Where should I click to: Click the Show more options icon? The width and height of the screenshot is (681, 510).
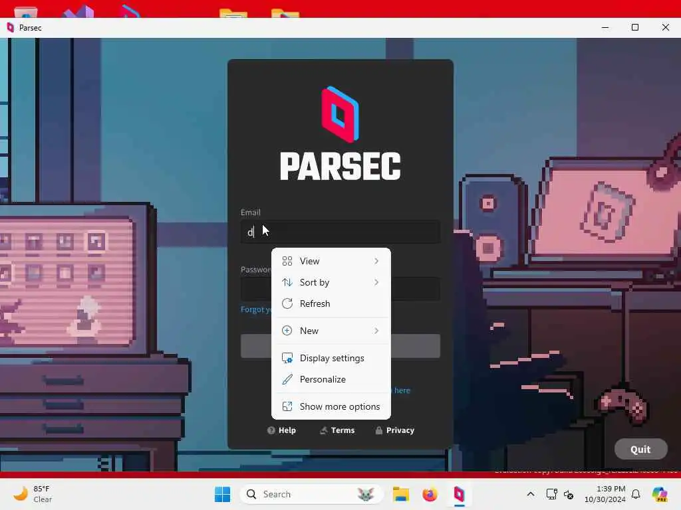pos(287,407)
